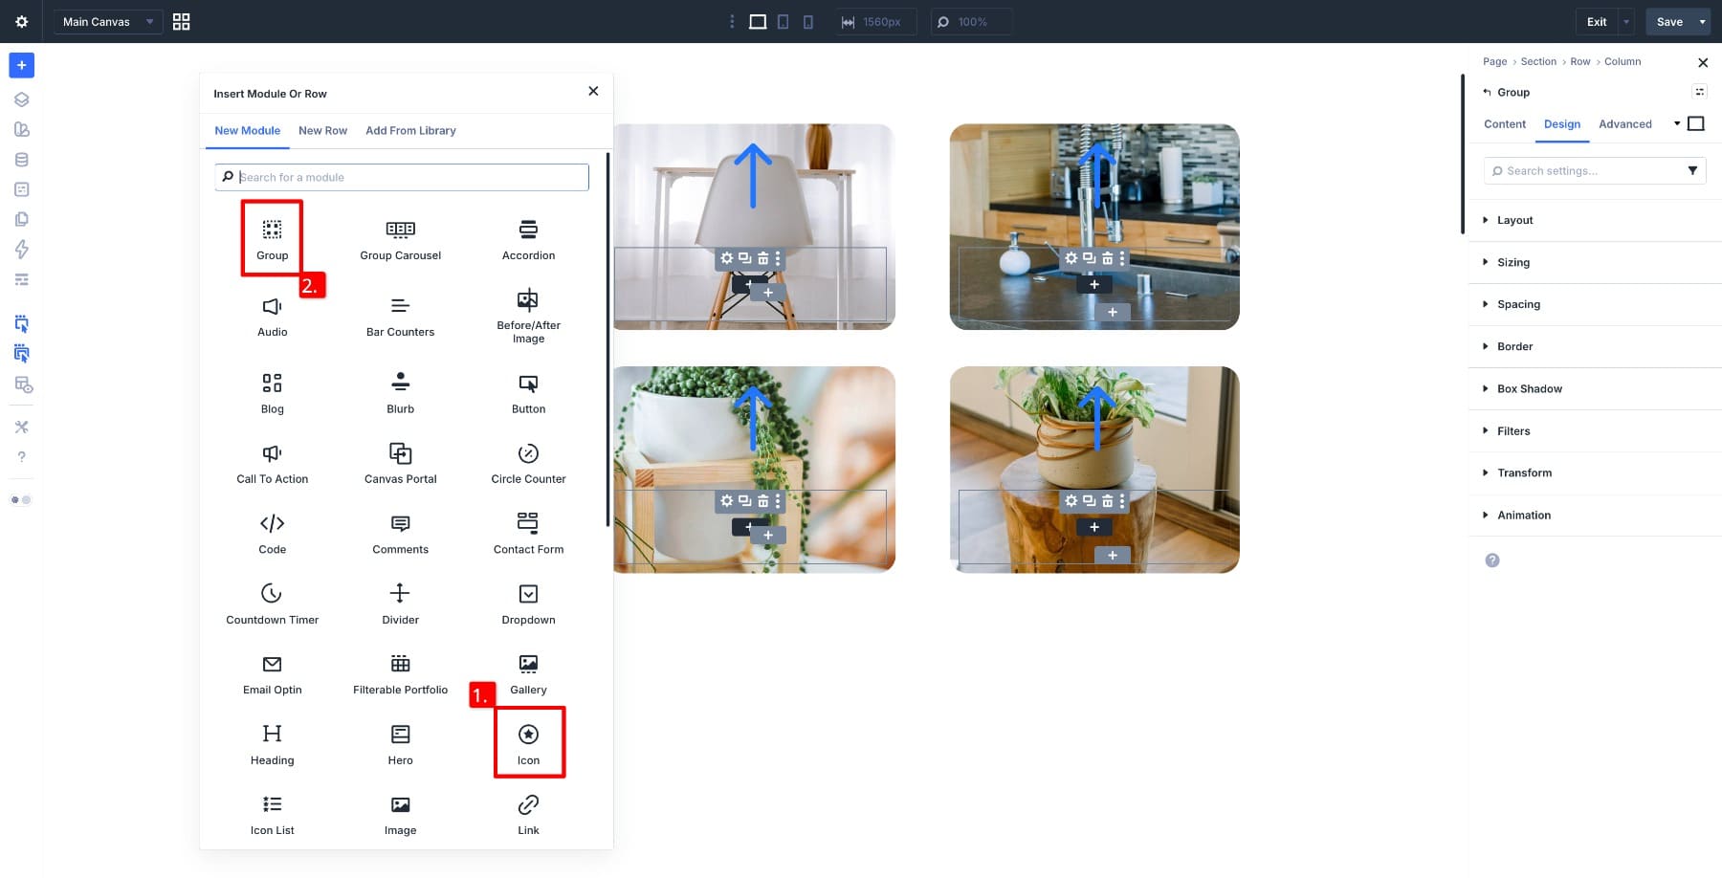Screen dimensions: 1722x878
Task: Expand the Box Shadow settings section
Action: pyautogui.click(x=1529, y=388)
